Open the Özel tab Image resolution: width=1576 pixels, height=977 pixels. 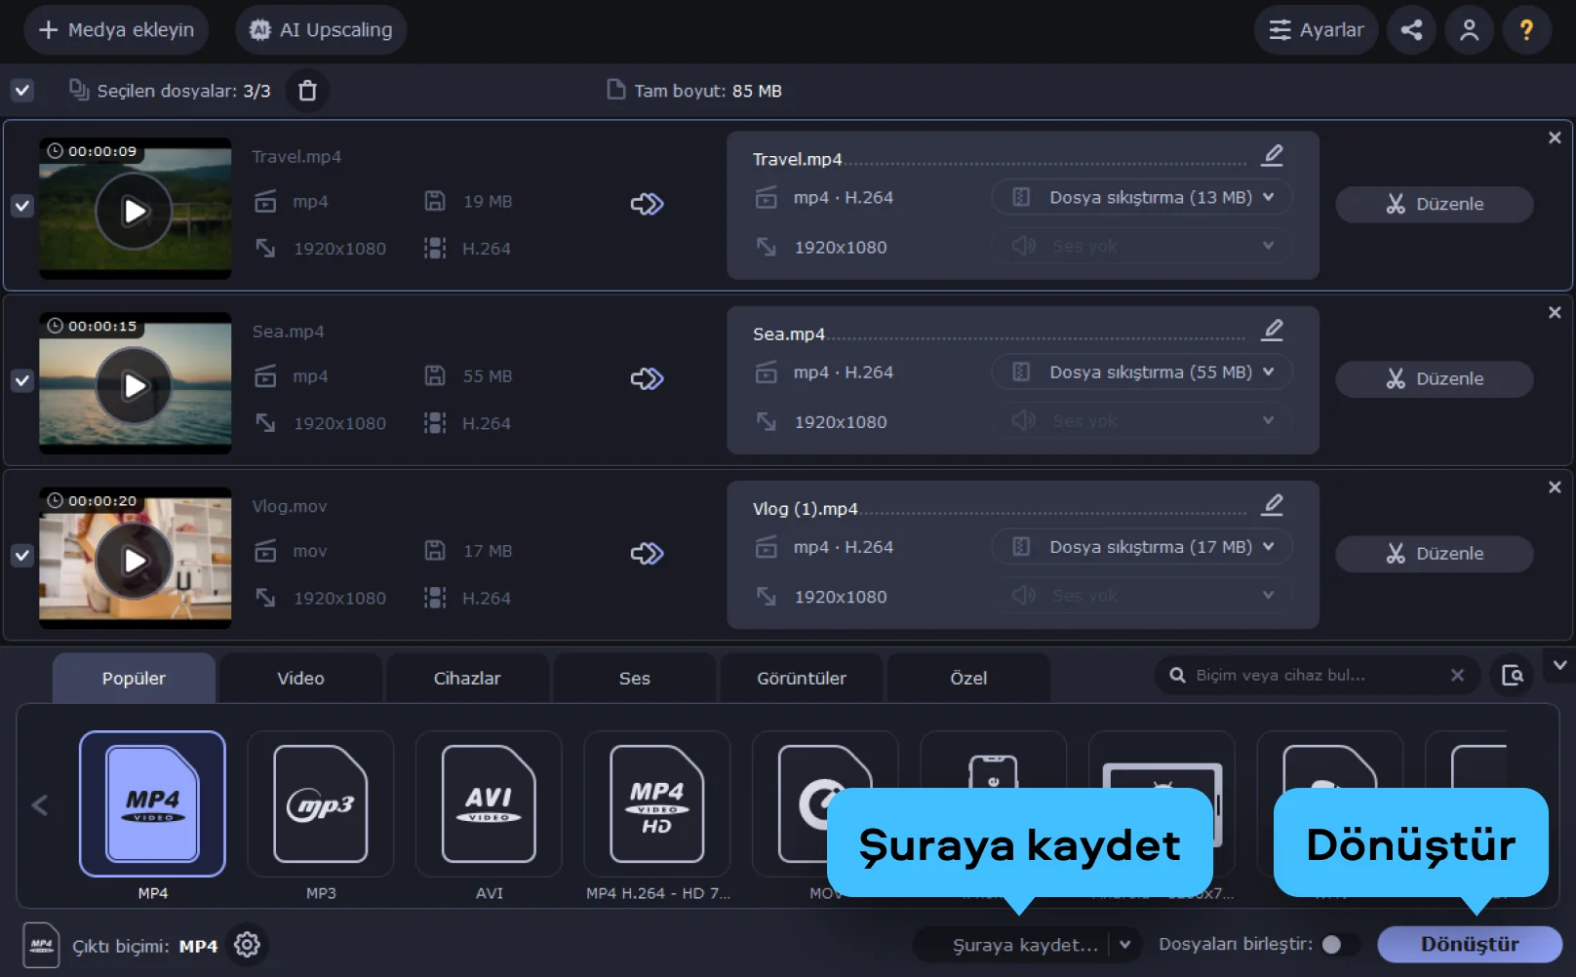968,678
